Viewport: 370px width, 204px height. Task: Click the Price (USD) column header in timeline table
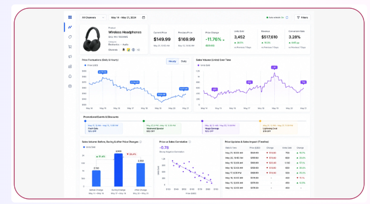(255, 148)
